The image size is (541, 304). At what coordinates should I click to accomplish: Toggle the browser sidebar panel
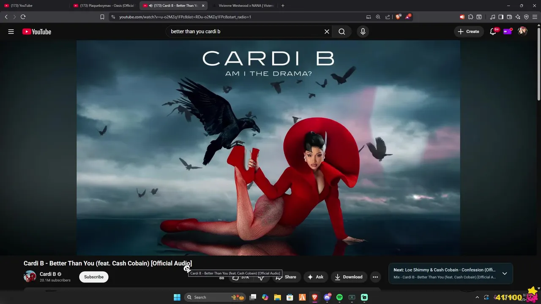(x=501, y=17)
